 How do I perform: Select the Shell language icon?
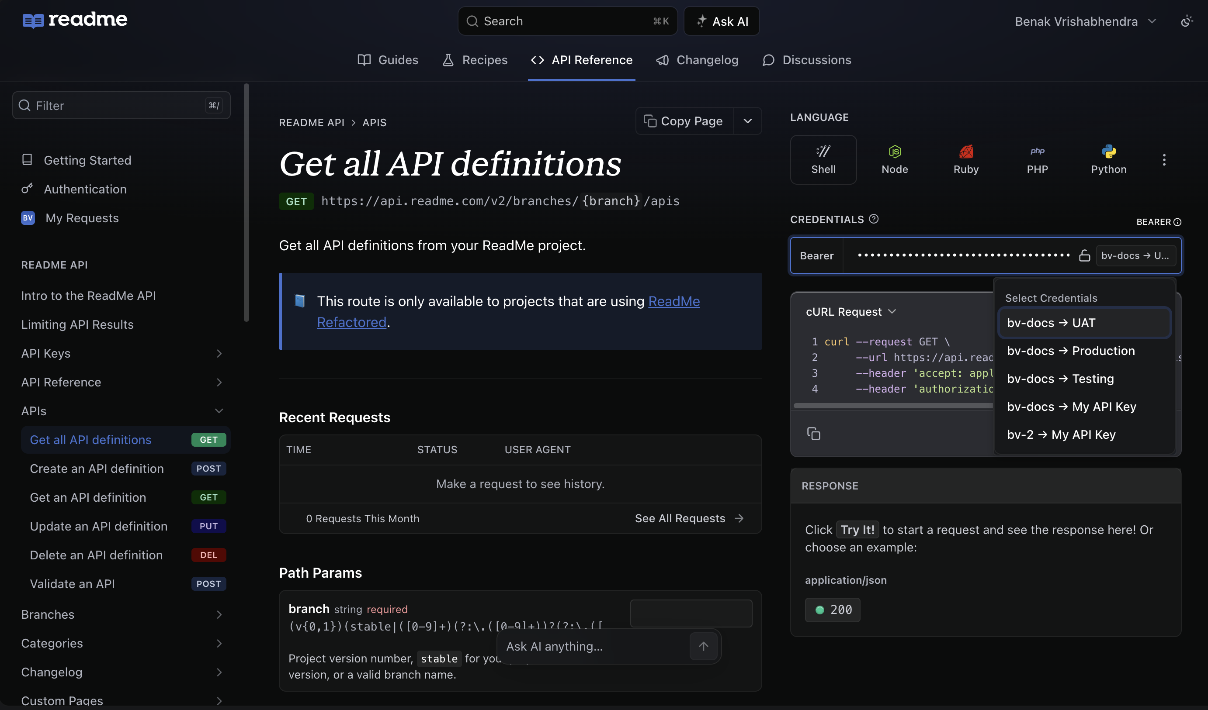coord(823,159)
